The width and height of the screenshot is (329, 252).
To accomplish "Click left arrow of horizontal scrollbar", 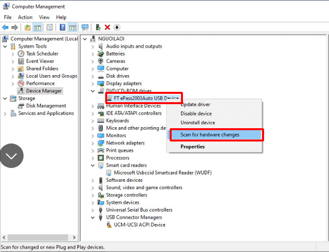I will 4,238.
